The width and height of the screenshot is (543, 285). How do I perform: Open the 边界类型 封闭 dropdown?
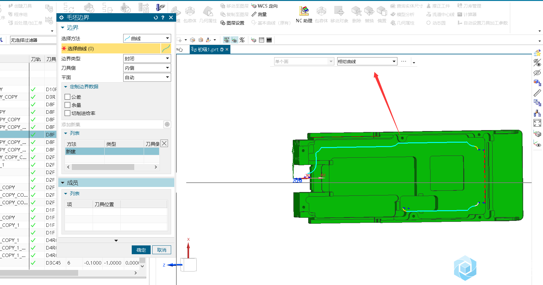(x=147, y=58)
